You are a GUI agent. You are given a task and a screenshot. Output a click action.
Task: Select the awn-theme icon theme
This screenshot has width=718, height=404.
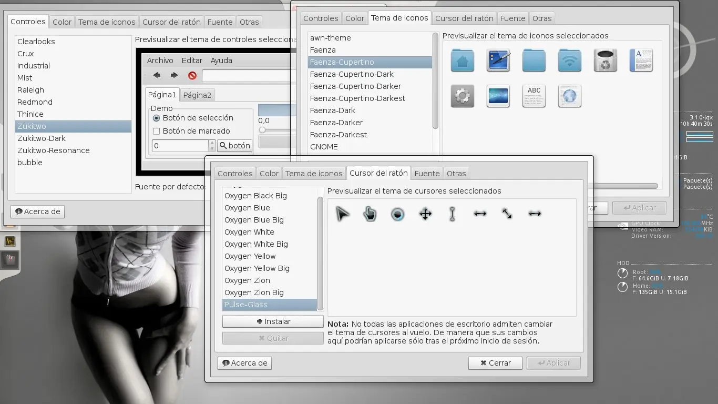(x=370, y=38)
